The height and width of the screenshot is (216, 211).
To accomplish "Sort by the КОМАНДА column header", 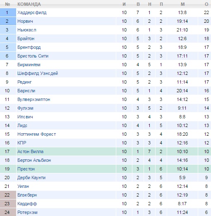I will click(x=29, y=4).
